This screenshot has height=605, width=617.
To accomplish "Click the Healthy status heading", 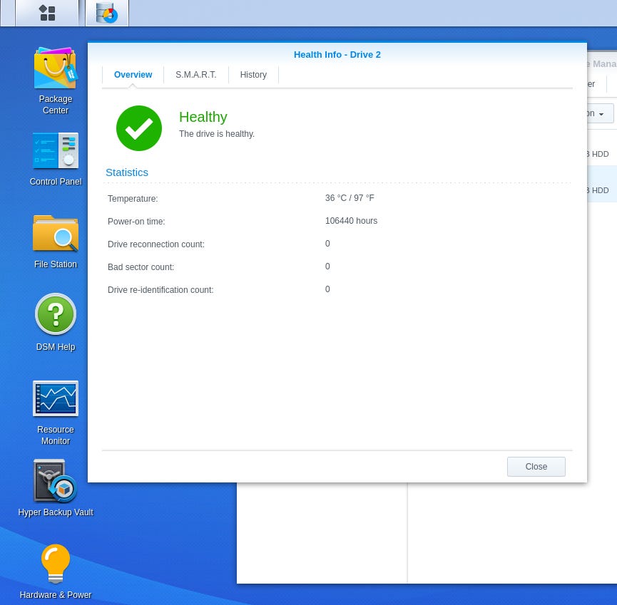I will (x=203, y=117).
